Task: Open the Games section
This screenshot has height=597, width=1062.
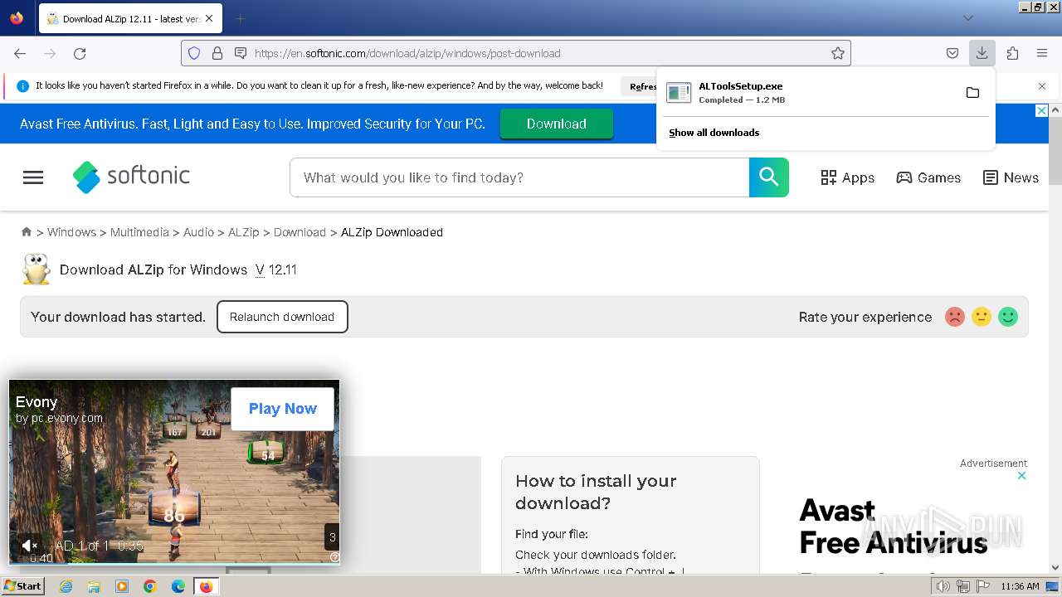Action: (x=928, y=177)
